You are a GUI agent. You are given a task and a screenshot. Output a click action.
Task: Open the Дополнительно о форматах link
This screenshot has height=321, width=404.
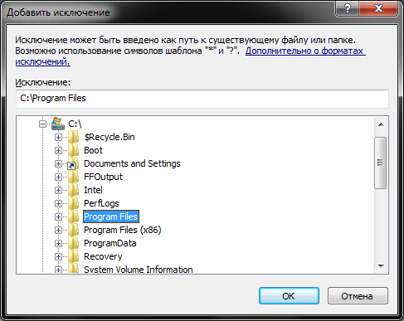point(305,51)
